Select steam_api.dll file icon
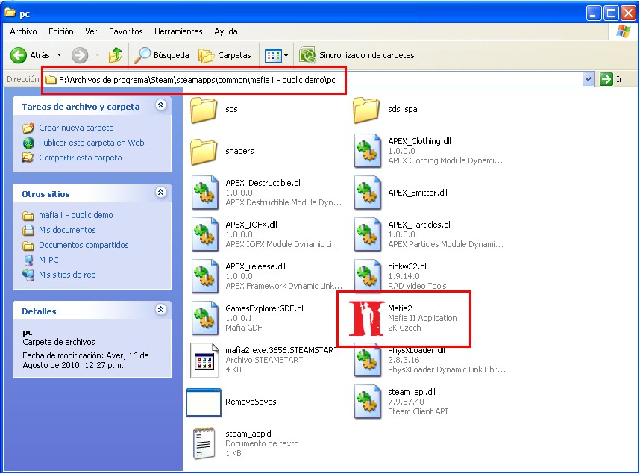 click(x=367, y=402)
